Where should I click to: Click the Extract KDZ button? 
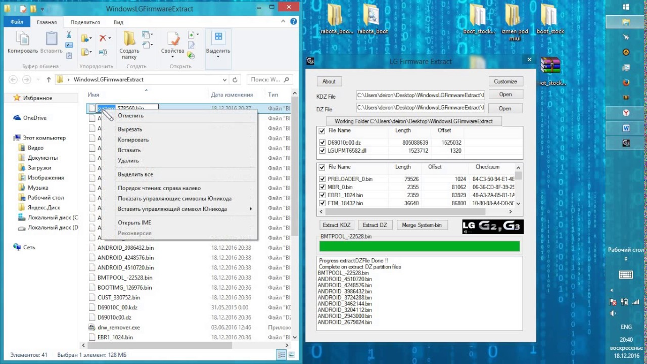click(337, 225)
